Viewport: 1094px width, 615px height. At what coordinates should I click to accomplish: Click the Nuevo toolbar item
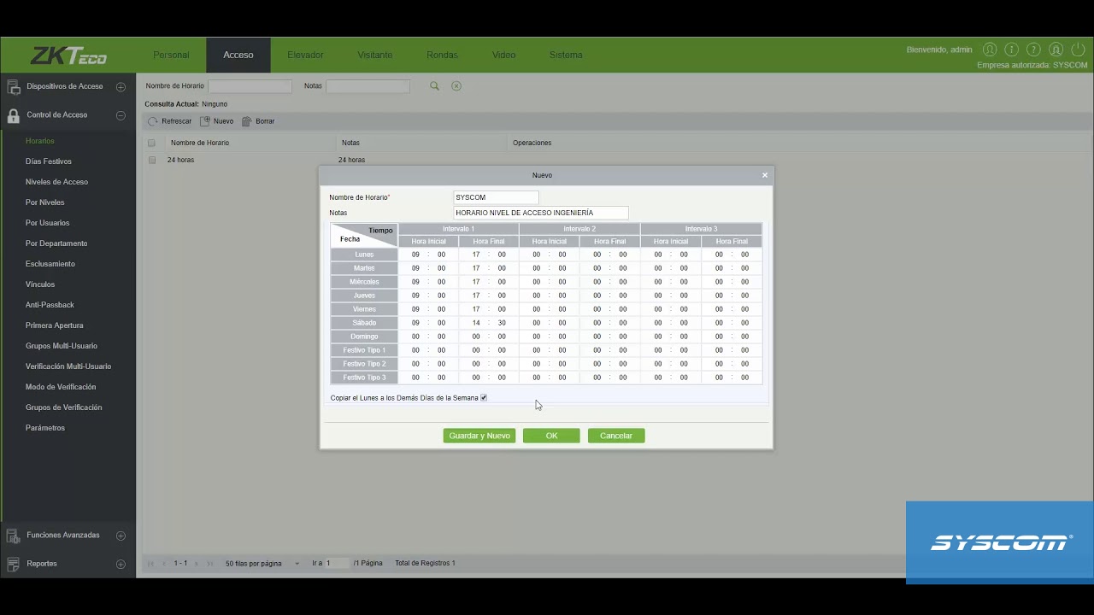[216, 121]
